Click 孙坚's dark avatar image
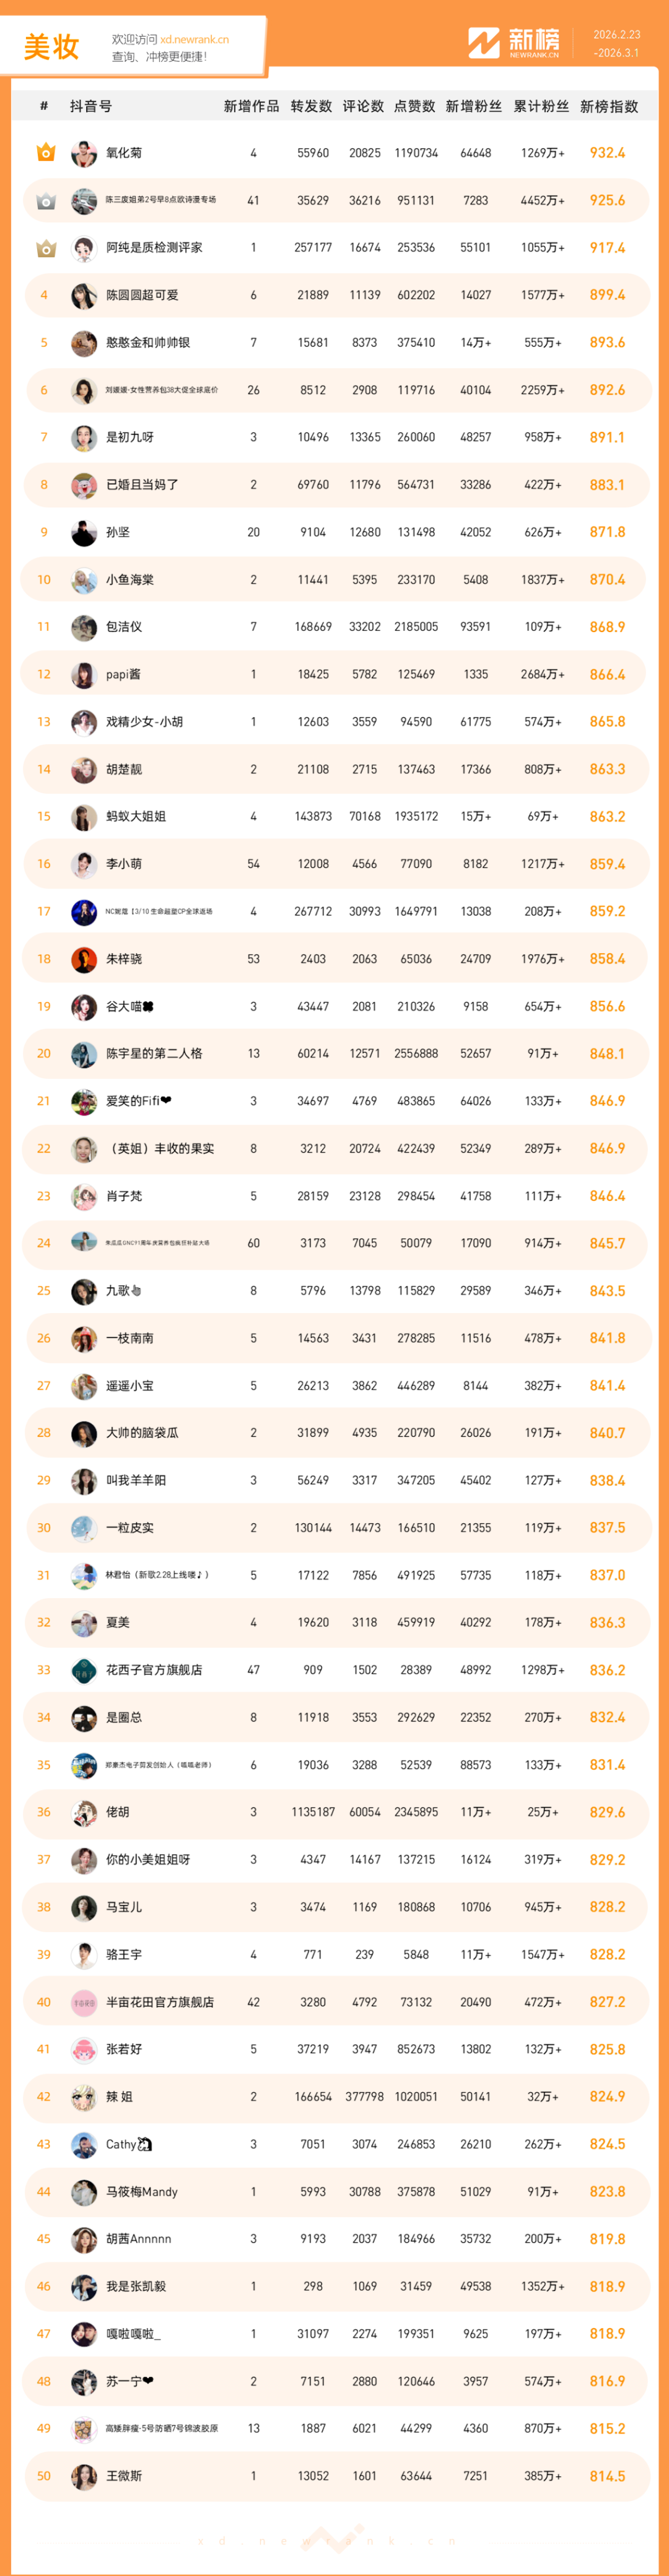Image resolution: width=669 pixels, height=2576 pixels. pyautogui.click(x=84, y=533)
